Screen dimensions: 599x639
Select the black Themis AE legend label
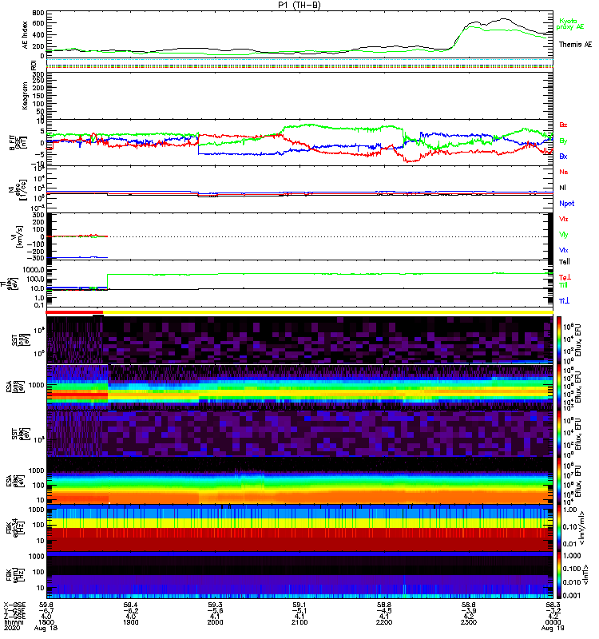(575, 45)
